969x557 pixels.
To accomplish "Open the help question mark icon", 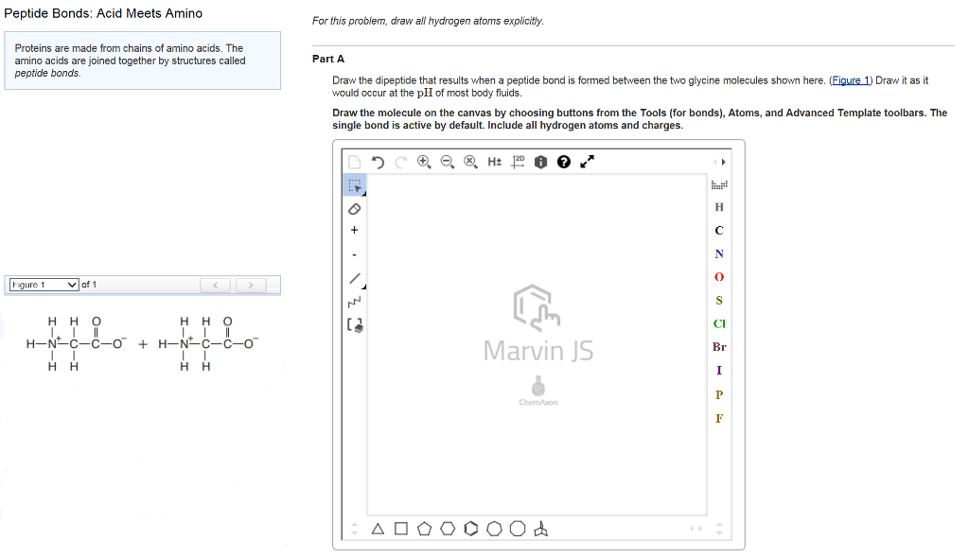I will 564,162.
